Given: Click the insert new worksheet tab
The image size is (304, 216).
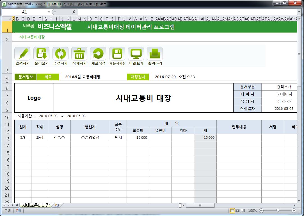Looking at the screenshot, I should pos(57,205).
